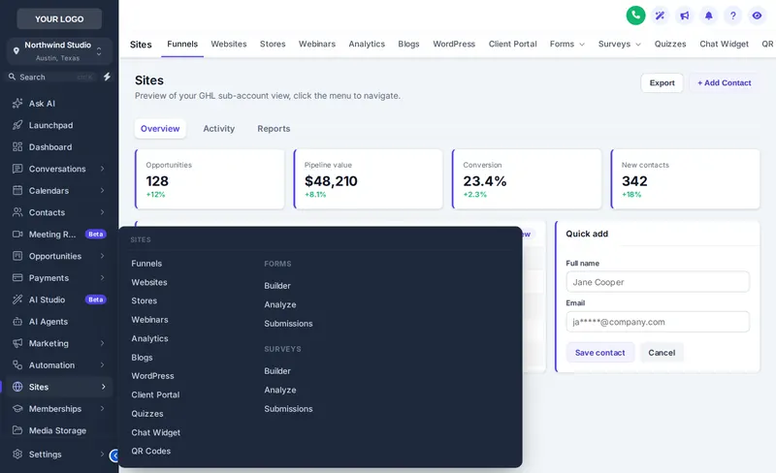Choose Webinars in the Sites flyout menu
The width and height of the screenshot is (776, 473).
point(149,320)
